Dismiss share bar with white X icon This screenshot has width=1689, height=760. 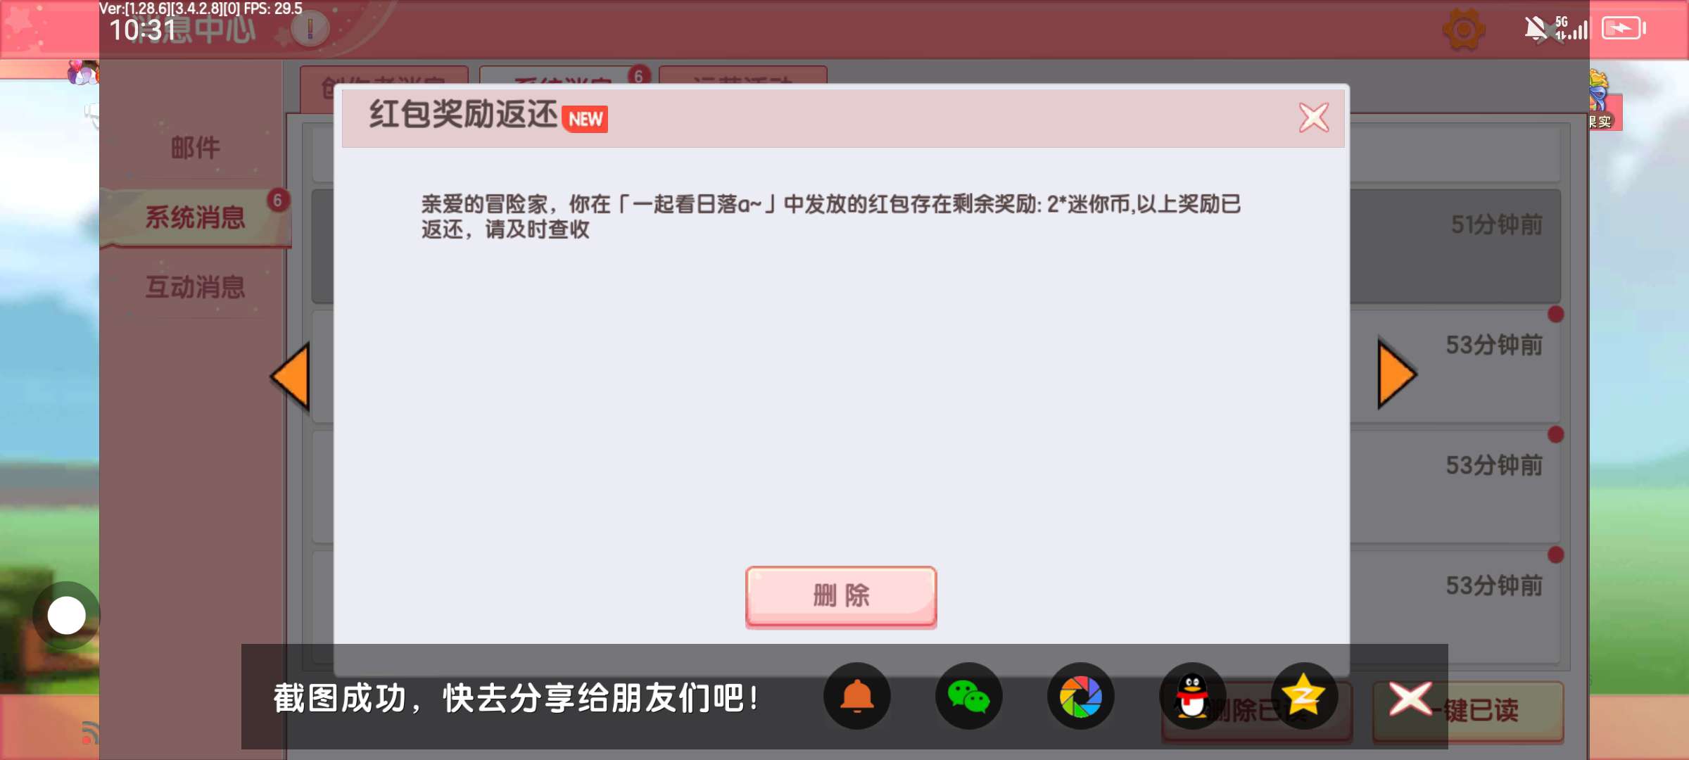pyautogui.click(x=1410, y=698)
